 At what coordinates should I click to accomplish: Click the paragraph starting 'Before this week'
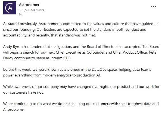[77, 72]
